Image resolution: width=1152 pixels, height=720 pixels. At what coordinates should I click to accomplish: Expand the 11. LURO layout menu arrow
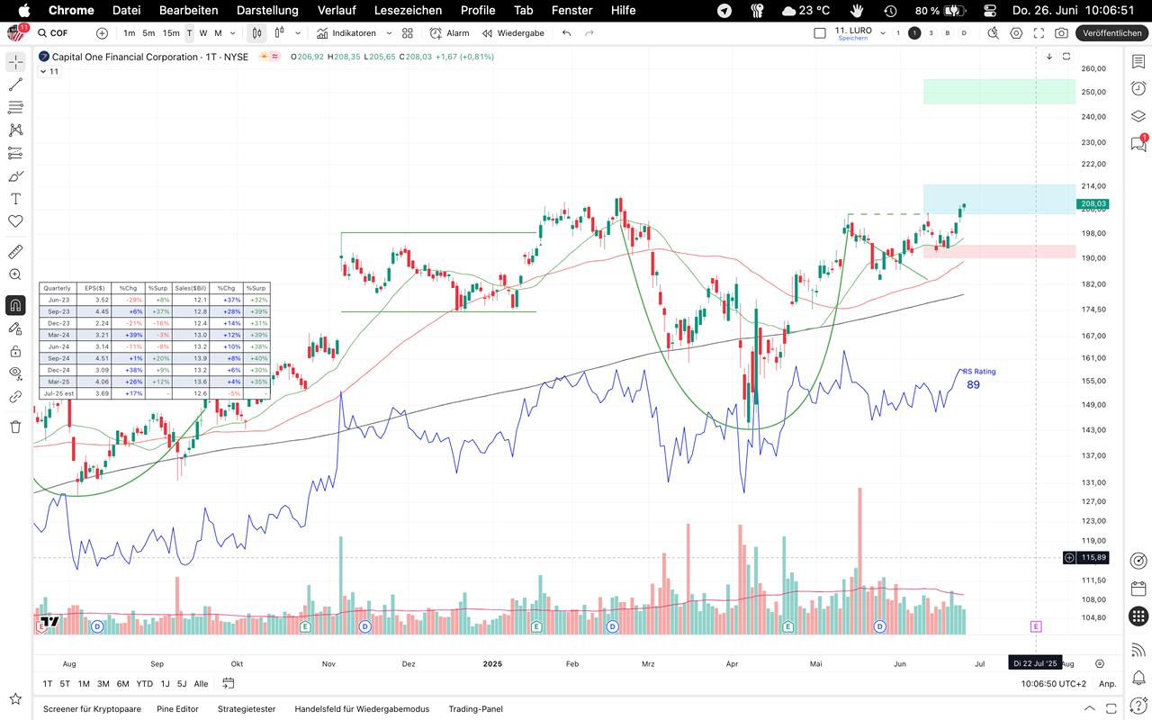point(883,33)
